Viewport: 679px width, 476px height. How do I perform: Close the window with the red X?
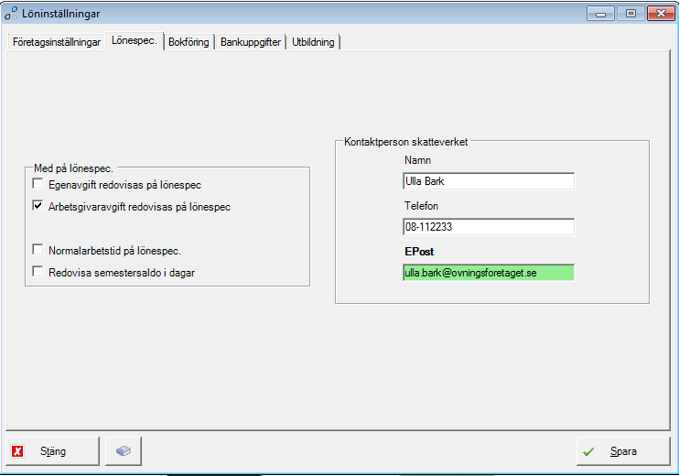tap(661, 14)
